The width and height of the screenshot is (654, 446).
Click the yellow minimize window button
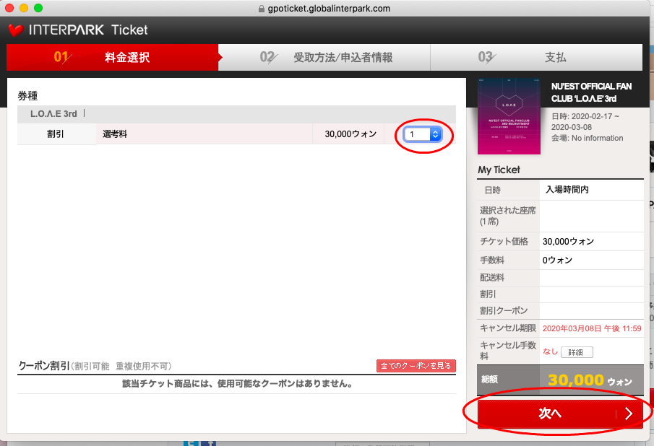24,8
